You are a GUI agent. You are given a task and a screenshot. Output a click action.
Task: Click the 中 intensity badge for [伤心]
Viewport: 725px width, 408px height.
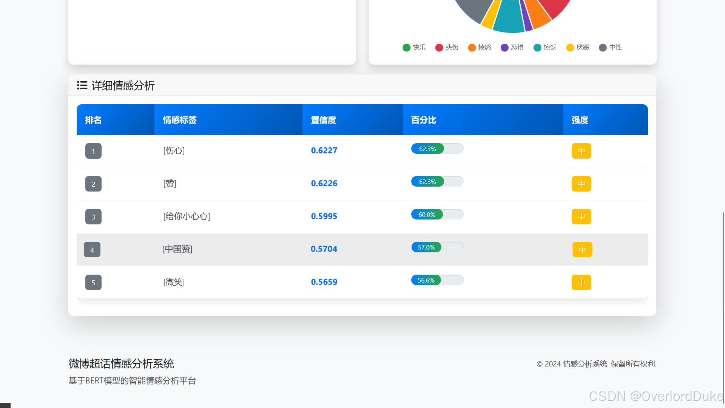[x=582, y=151]
